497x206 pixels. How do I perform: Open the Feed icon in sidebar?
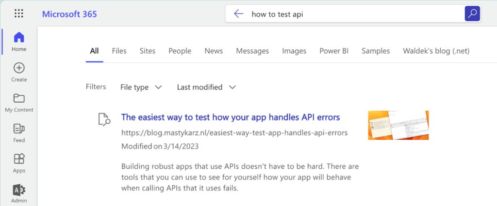pos(19,129)
